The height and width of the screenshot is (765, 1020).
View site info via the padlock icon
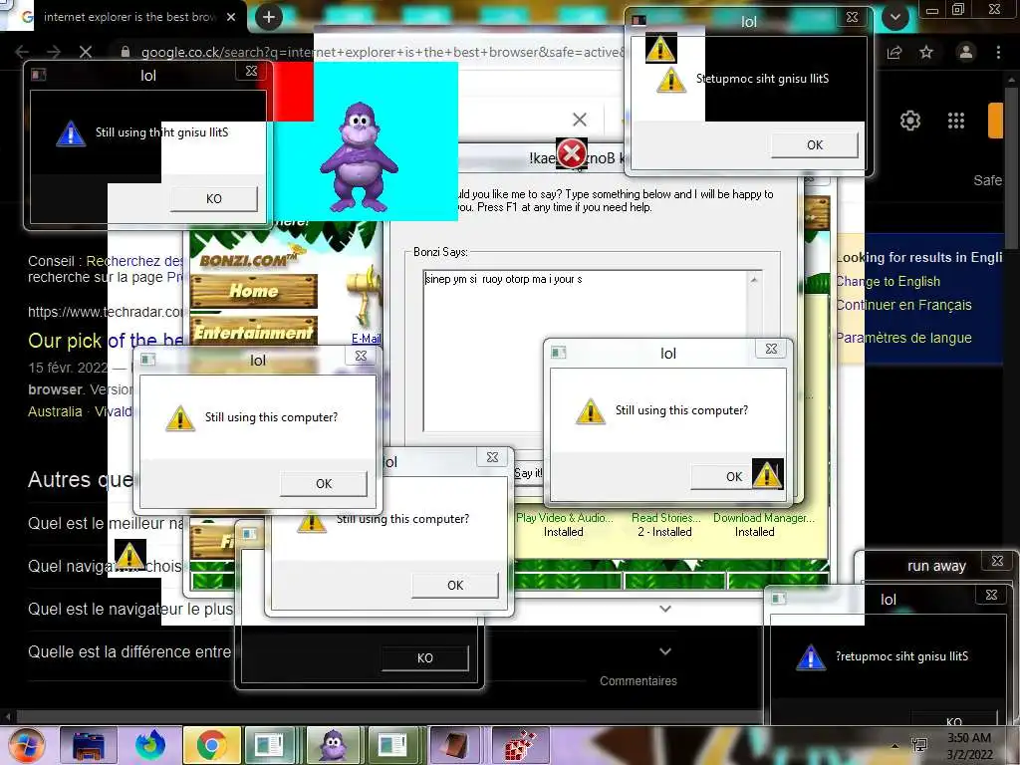coord(126,52)
